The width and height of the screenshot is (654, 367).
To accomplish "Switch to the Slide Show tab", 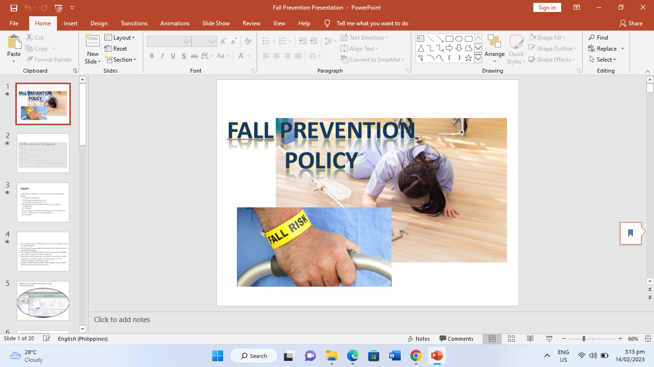I will (x=216, y=23).
